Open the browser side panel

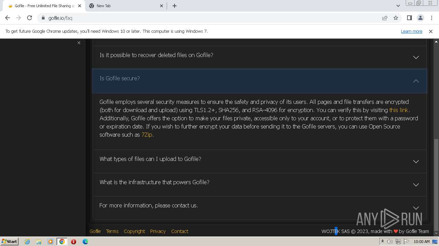tap(409, 18)
